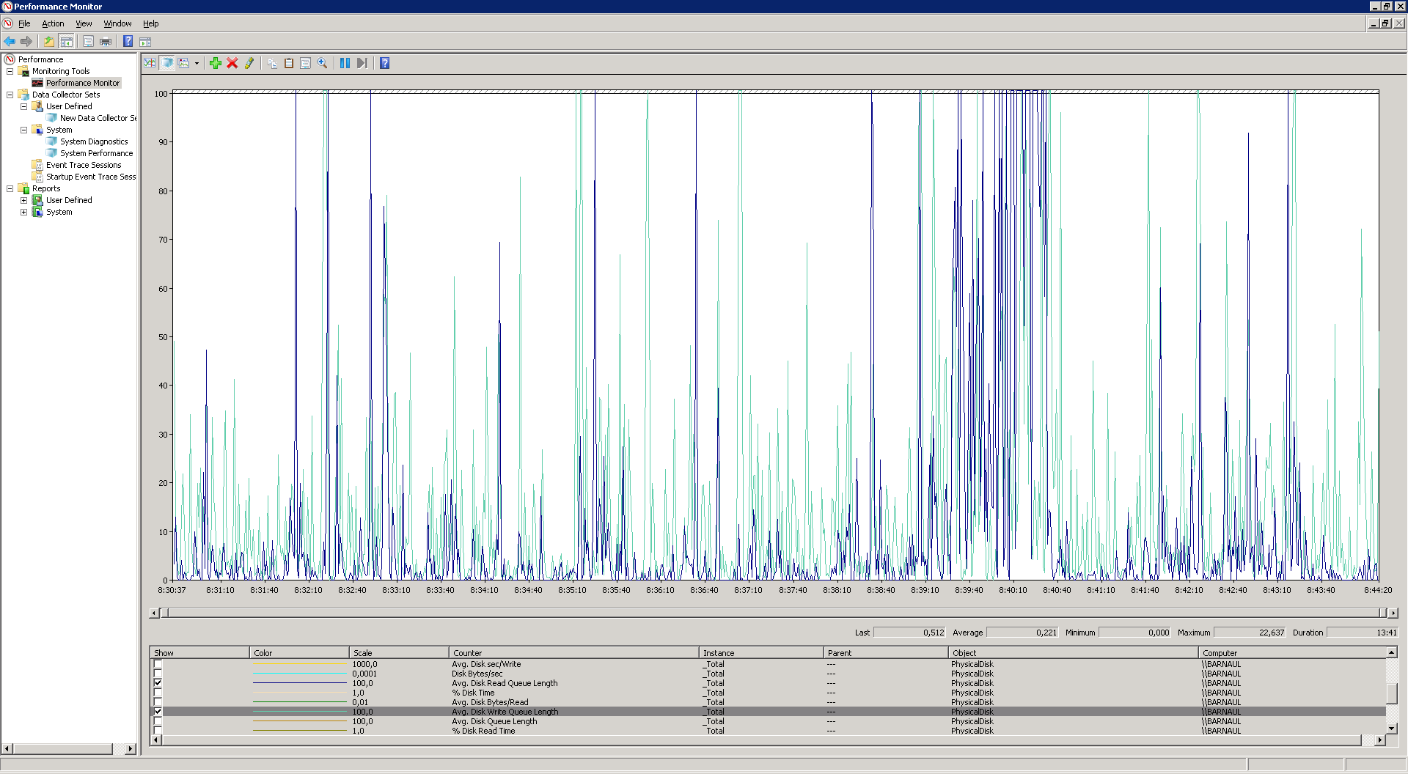Viewport: 1408px width, 774px height.
Task: Uncheck the Avg. Disk Read Queue Length counter
Action: coord(158,683)
